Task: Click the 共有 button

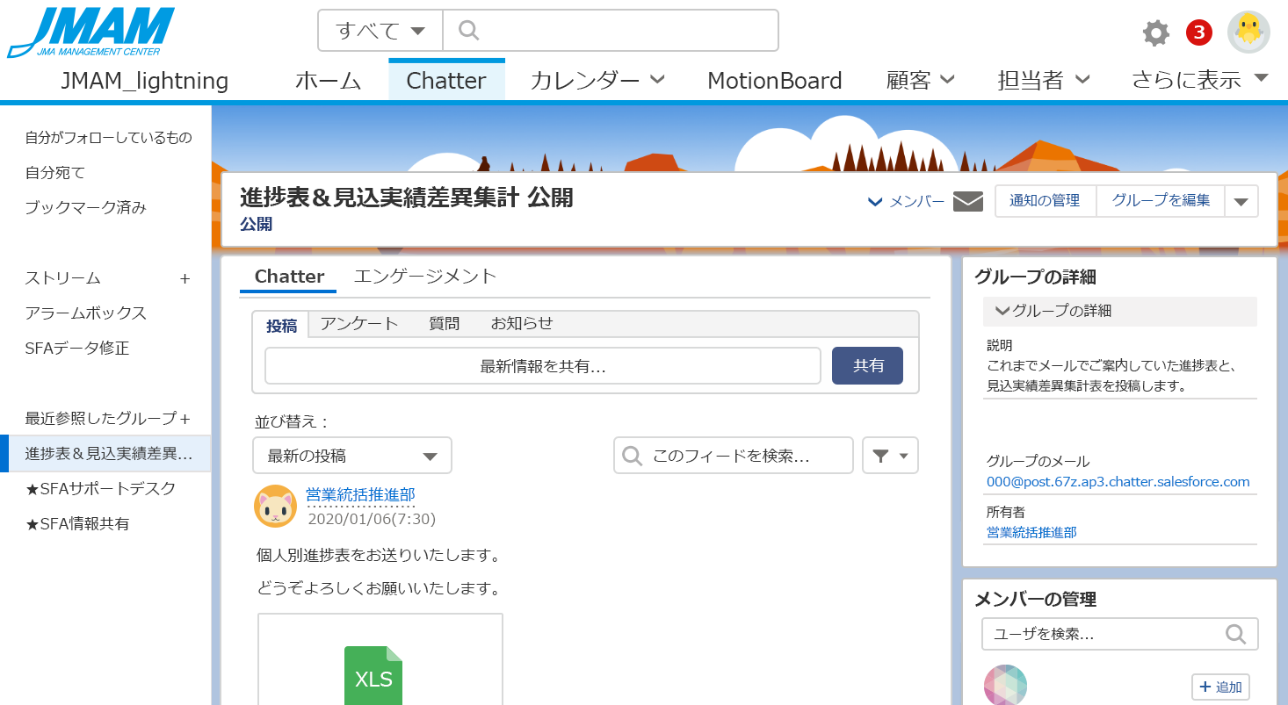Action: coord(867,365)
